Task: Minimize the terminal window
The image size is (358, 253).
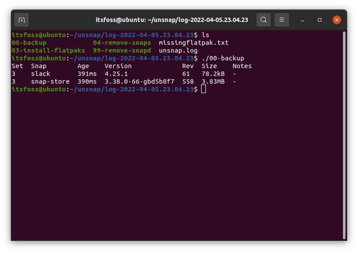Action: point(302,20)
